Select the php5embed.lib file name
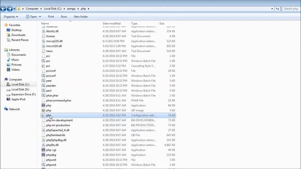301x169 pixels. 55,135
